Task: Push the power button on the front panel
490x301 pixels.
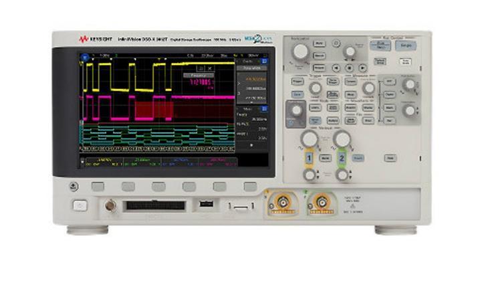Action: (x=80, y=205)
